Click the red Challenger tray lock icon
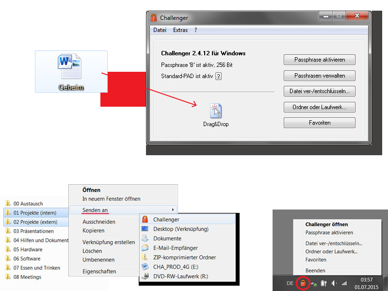This screenshot has height=291, width=388. pos(303,283)
